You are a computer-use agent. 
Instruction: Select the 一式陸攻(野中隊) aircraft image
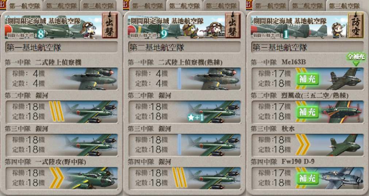coord(91,178)
